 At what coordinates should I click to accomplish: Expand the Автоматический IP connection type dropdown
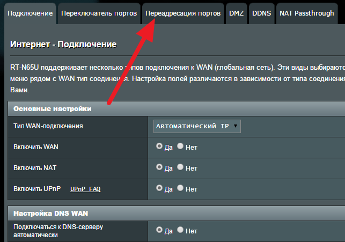197,126
